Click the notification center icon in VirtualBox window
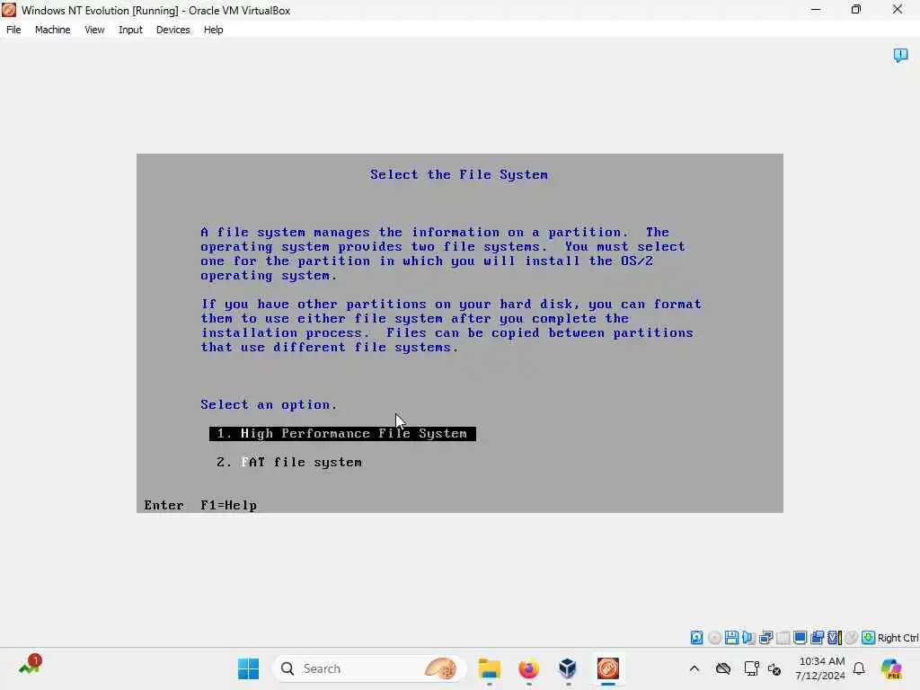920x690 pixels. [x=900, y=55]
